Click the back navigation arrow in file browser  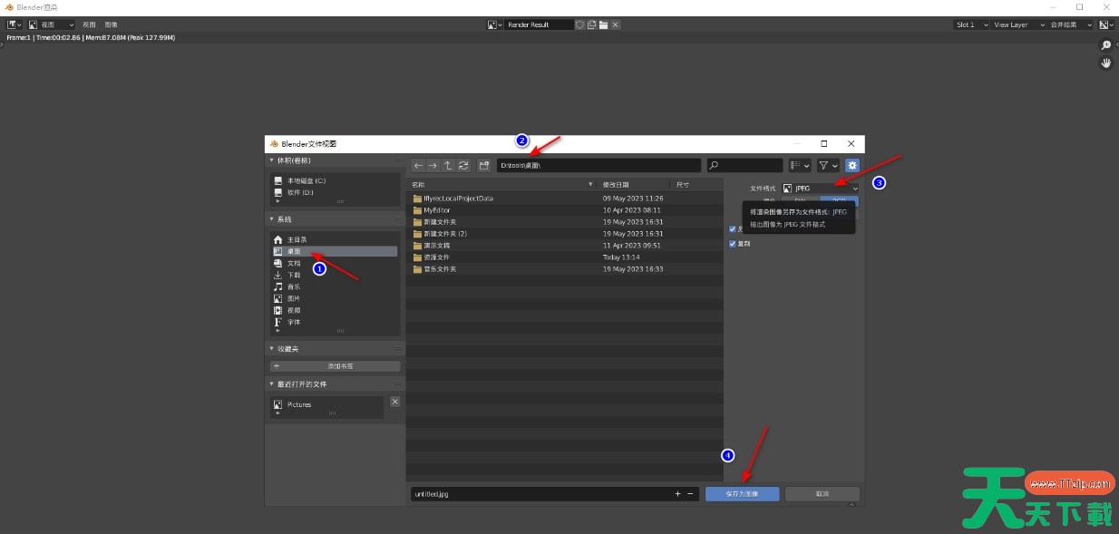418,166
